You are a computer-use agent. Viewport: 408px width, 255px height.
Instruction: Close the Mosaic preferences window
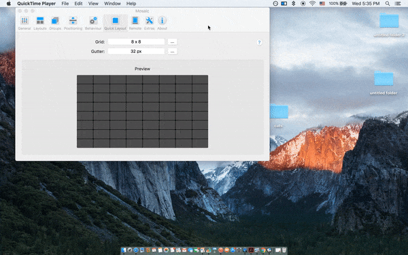click(20, 11)
